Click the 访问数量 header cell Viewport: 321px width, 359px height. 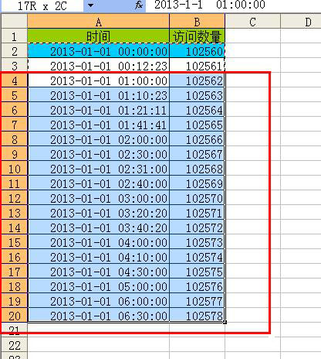(197, 36)
